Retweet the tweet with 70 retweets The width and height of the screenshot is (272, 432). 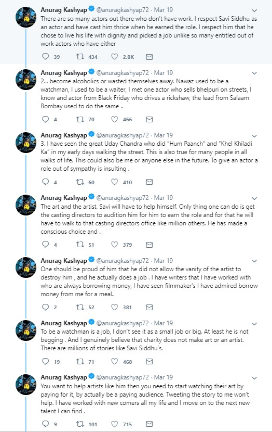coord(80,119)
